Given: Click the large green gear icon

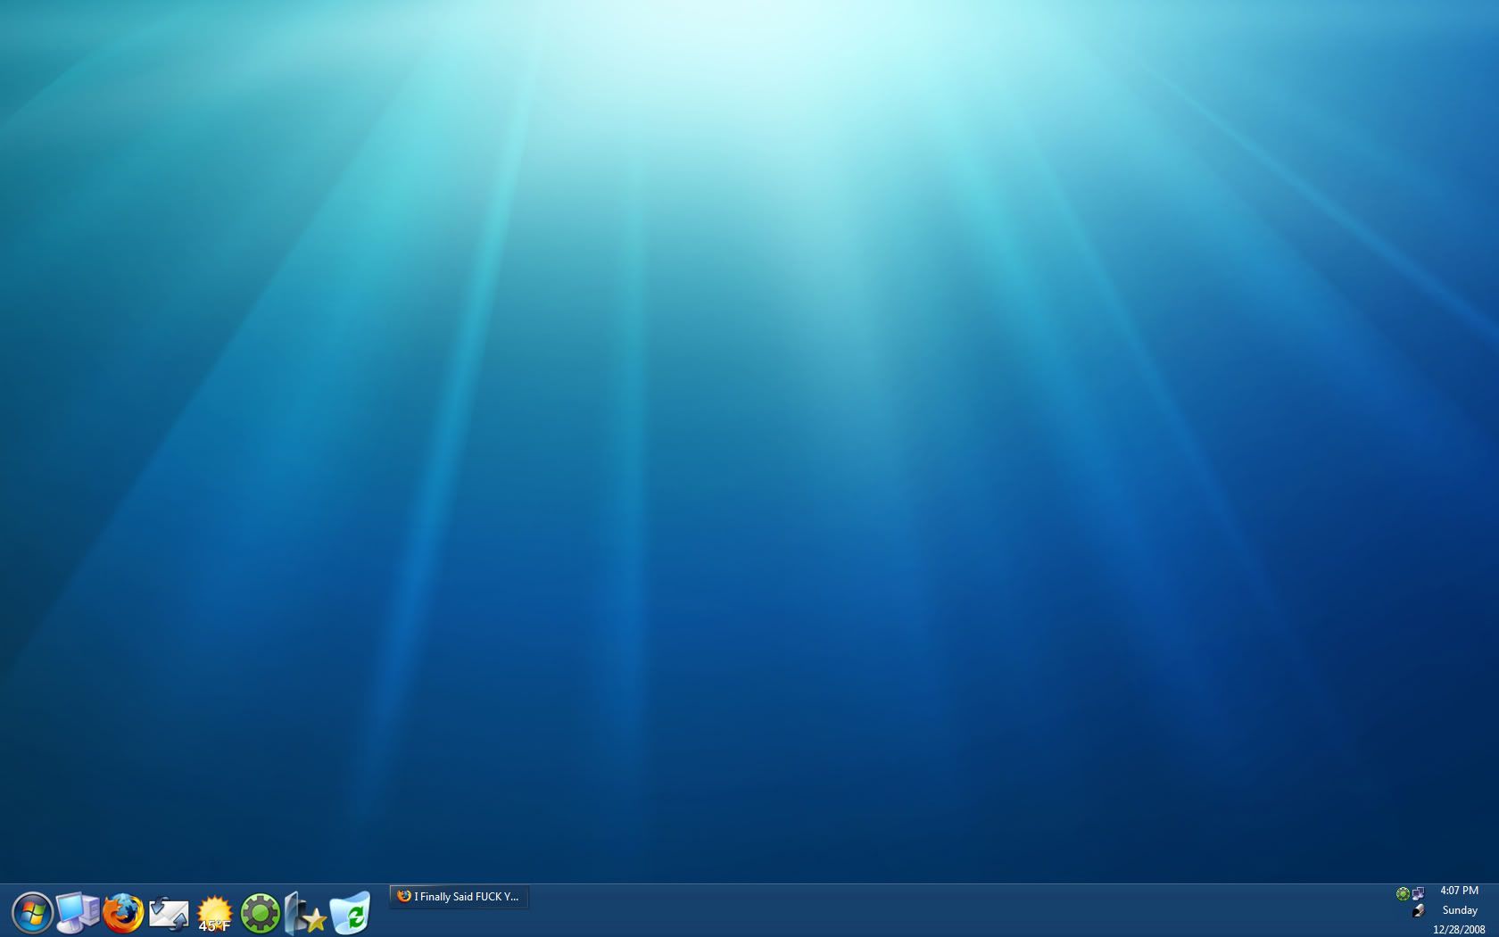Looking at the screenshot, I should coord(261,913).
